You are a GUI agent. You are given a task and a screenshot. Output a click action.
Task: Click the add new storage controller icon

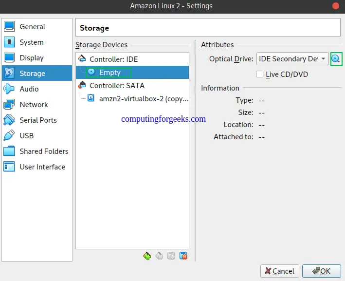[x=147, y=256]
